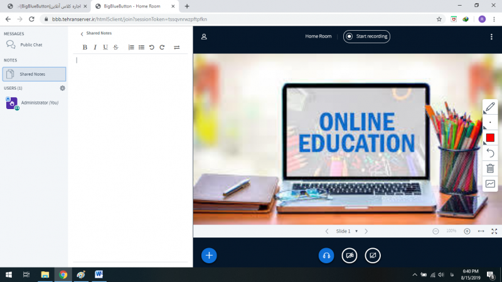This screenshot has height=282, width=502.
Task: Select the pencil drawing tool
Action: (x=490, y=107)
